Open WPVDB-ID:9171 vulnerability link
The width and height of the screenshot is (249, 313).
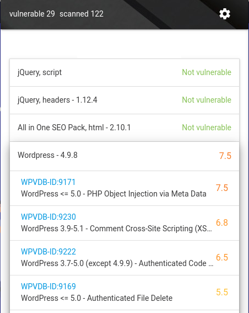pyautogui.click(x=48, y=182)
